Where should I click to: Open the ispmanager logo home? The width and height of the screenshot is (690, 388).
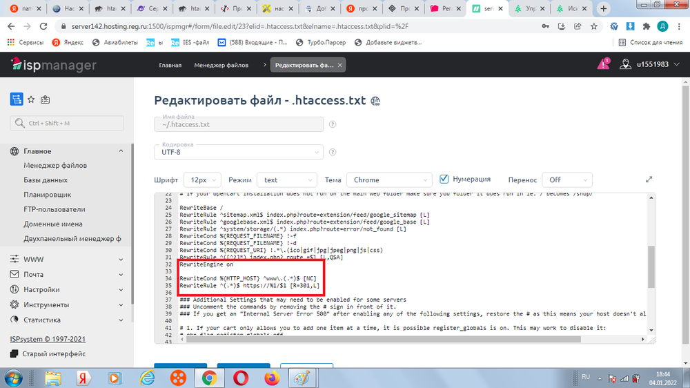(54, 65)
